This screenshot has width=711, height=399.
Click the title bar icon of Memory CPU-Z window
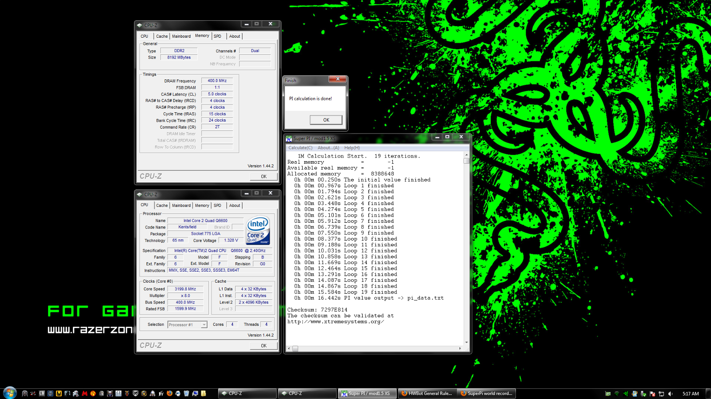coord(140,25)
